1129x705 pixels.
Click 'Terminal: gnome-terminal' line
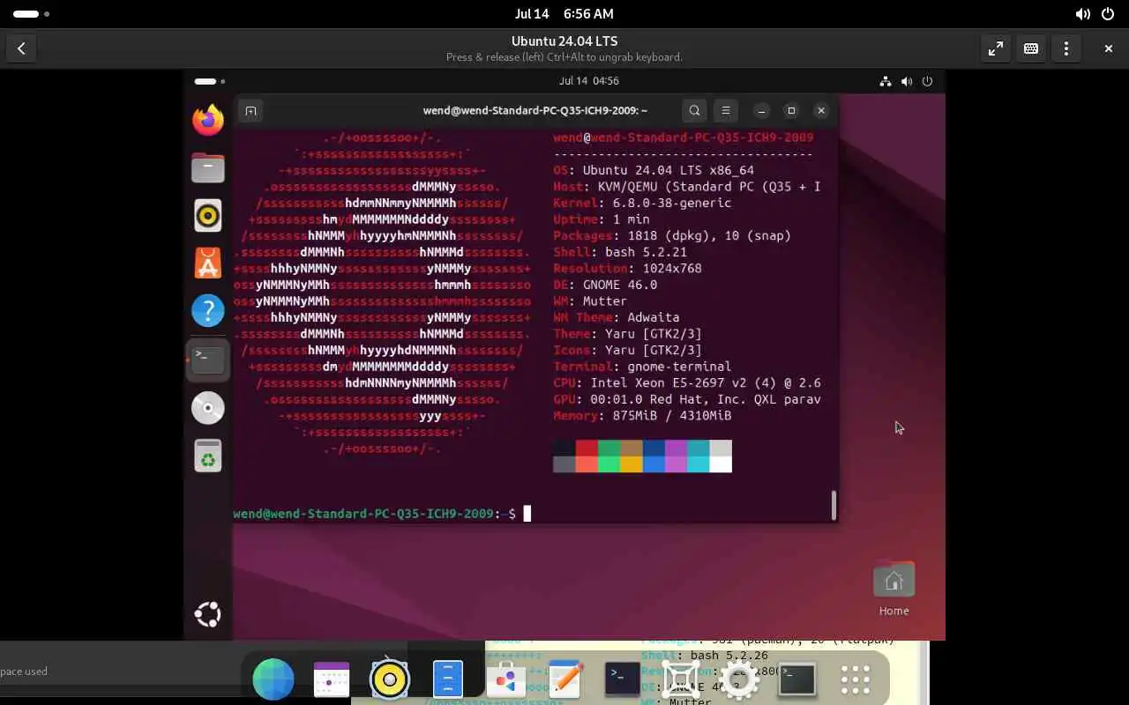642,367
